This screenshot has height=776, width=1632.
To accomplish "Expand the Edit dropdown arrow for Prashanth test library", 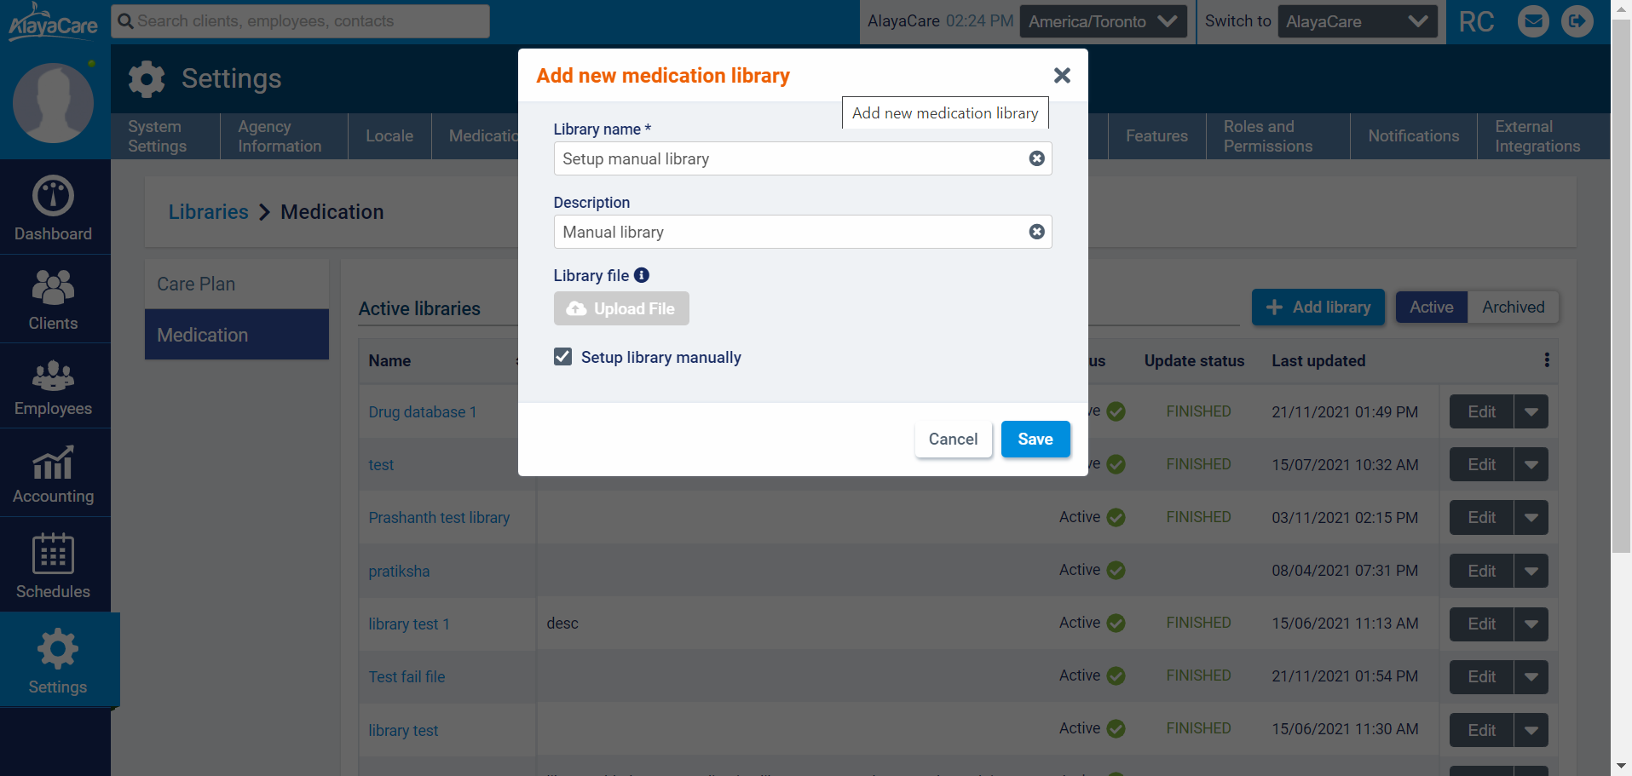I will pos(1531,518).
